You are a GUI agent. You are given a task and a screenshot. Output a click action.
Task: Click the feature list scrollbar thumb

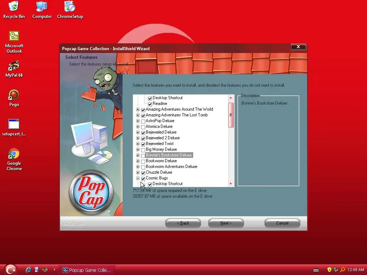pyautogui.click(x=231, y=115)
